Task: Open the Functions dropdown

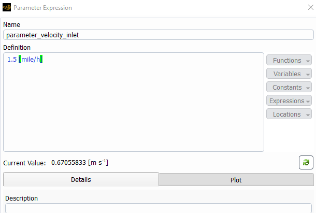Action: tap(289, 60)
